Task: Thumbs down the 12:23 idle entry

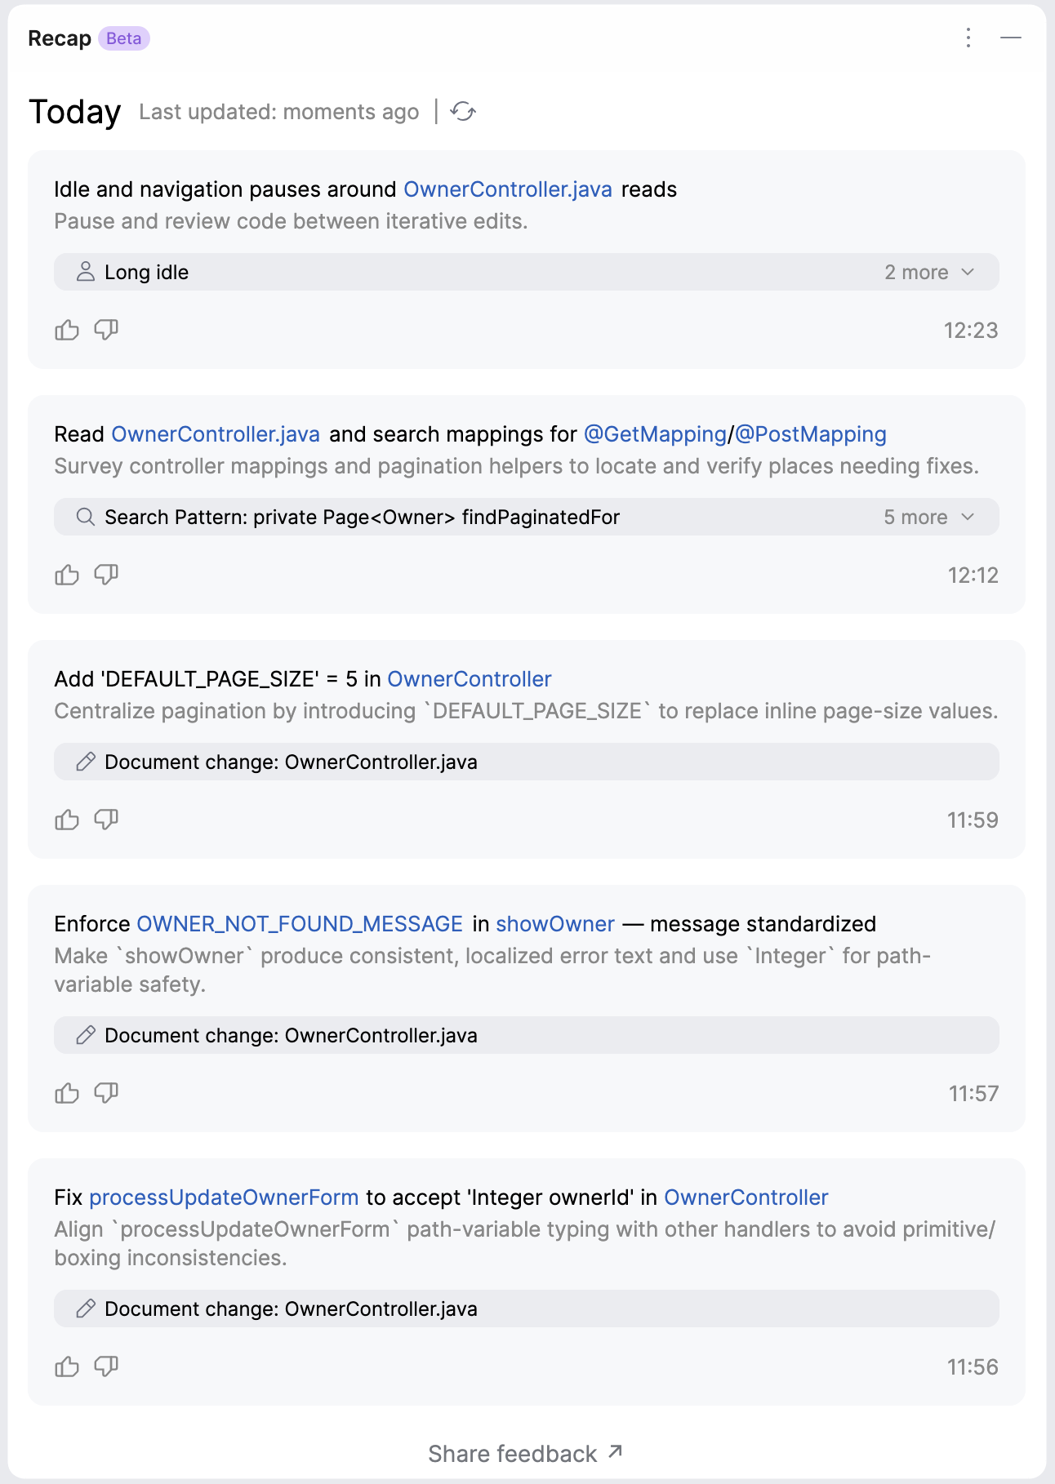Action: point(106,330)
